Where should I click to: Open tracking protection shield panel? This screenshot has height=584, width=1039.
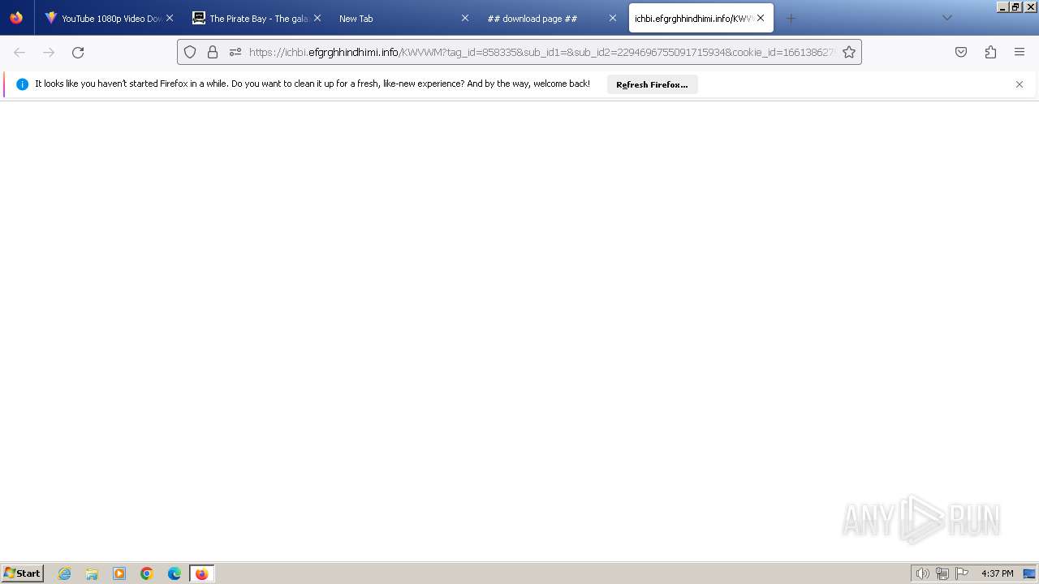(190, 52)
